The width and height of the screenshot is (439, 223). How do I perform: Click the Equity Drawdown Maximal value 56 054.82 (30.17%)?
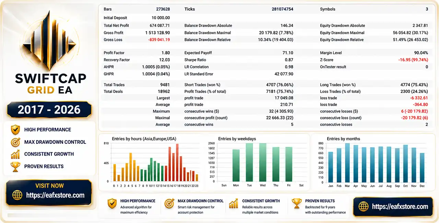411,33
